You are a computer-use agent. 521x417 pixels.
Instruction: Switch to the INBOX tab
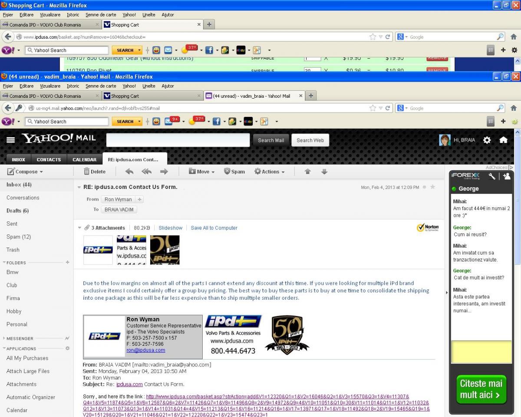click(x=18, y=159)
